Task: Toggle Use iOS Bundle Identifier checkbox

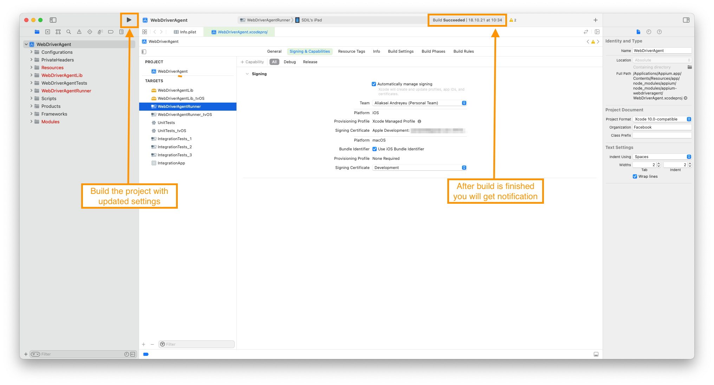Action: pos(375,149)
